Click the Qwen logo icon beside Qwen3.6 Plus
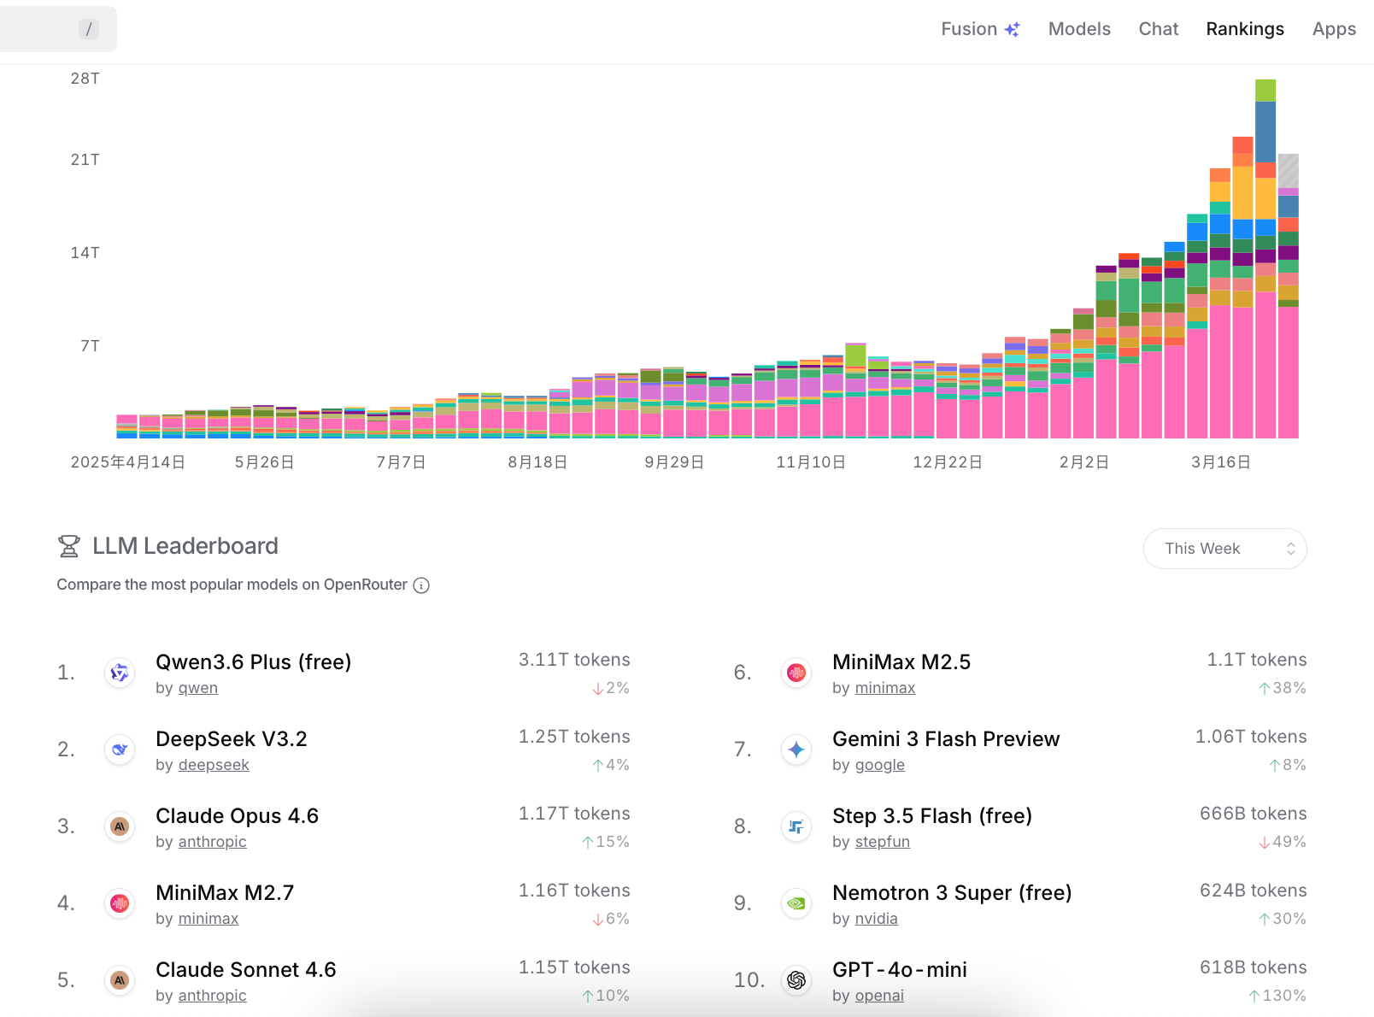1374x1017 pixels. pos(120,673)
